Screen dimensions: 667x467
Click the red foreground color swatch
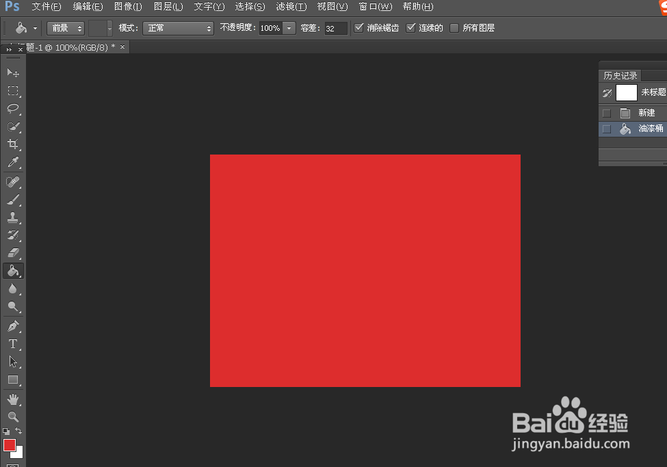tap(8, 444)
